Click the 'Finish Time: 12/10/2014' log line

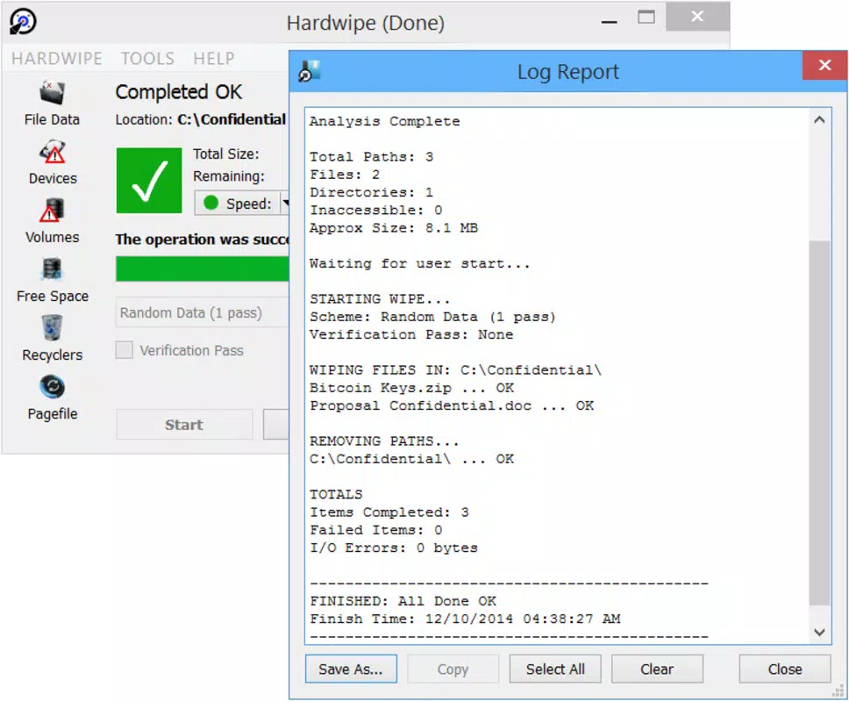465,619
